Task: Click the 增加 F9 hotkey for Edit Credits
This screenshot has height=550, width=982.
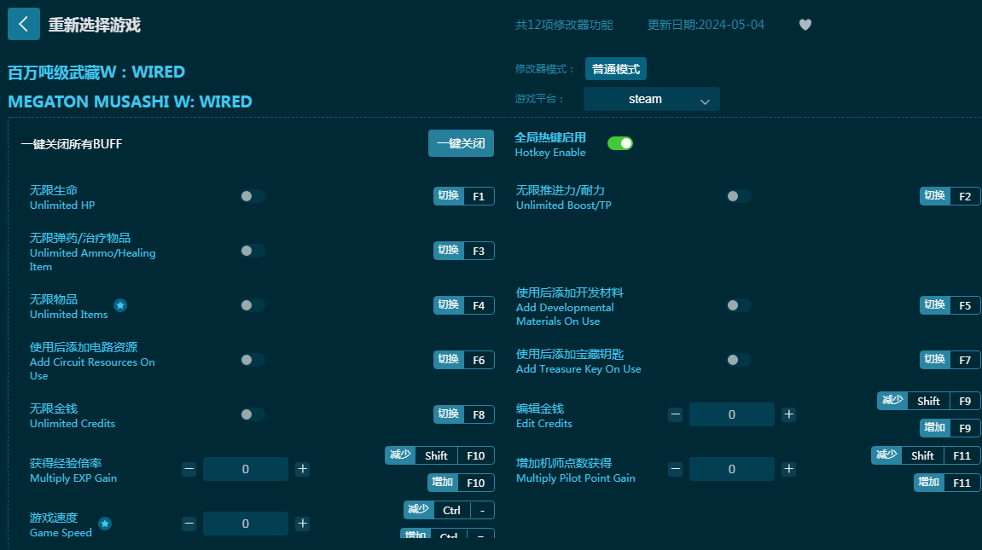Action: (x=950, y=428)
